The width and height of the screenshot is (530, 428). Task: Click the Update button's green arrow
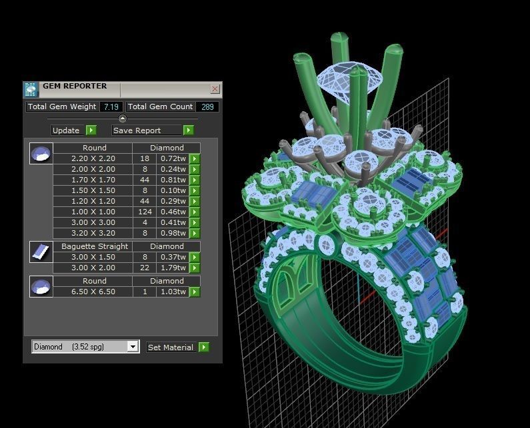(x=91, y=130)
